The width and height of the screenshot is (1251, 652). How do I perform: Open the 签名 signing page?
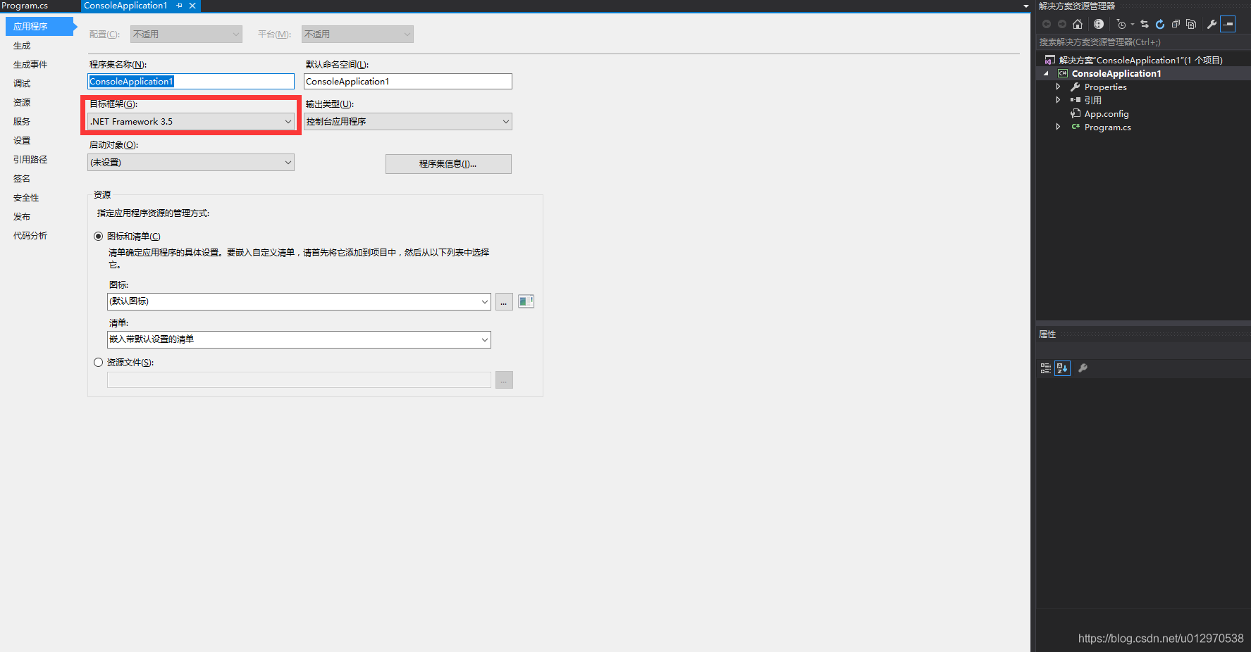(22, 179)
